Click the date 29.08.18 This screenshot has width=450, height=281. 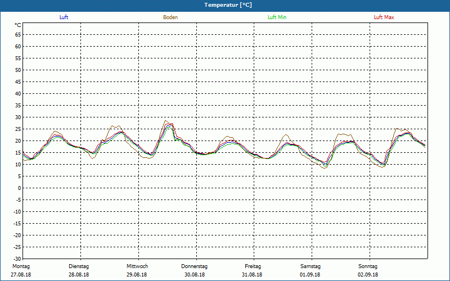(x=137, y=275)
